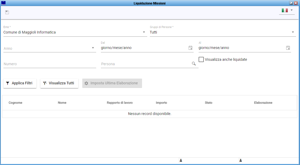Sort by Importo column header
The height and width of the screenshot is (165, 300).
pos(161,103)
